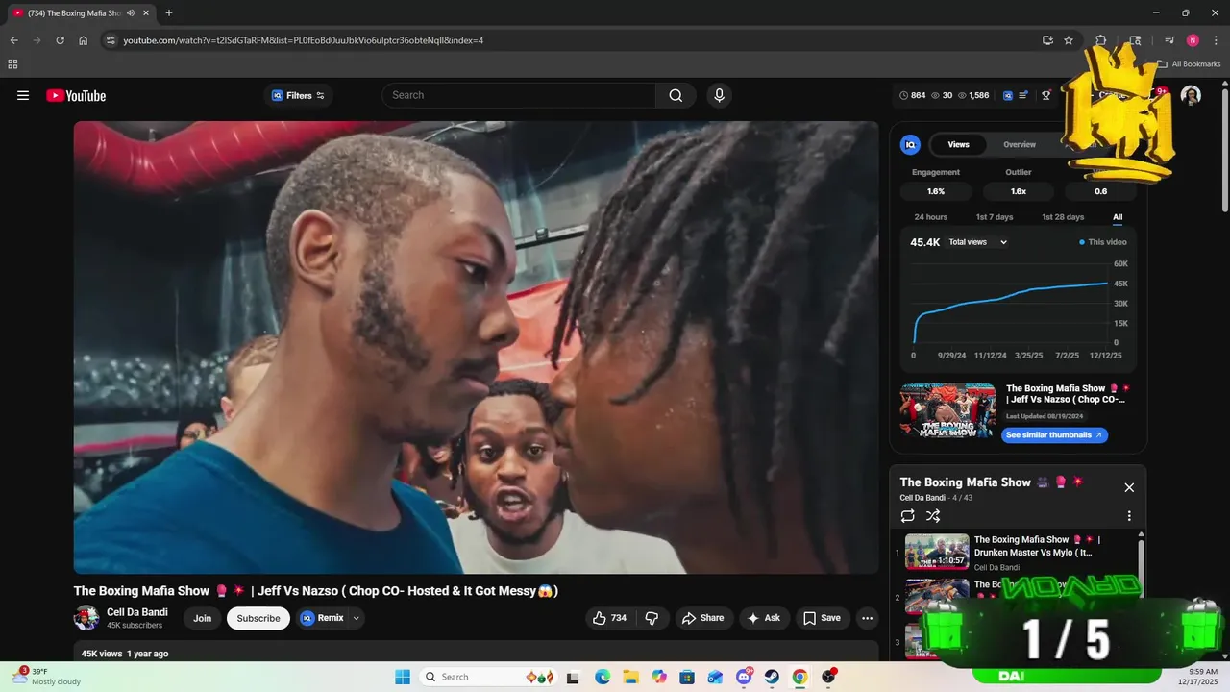This screenshot has width=1230, height=692.
Task: Click the Join membership button
Action: click(x=202, y=618)
